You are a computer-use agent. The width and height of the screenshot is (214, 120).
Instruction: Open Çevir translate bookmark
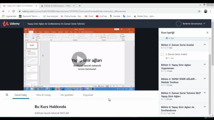(127, 16)
